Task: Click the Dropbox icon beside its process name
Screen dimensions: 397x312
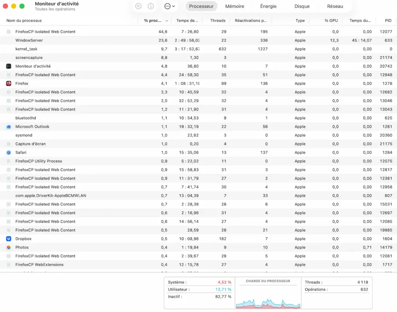Action: [8, 239]
